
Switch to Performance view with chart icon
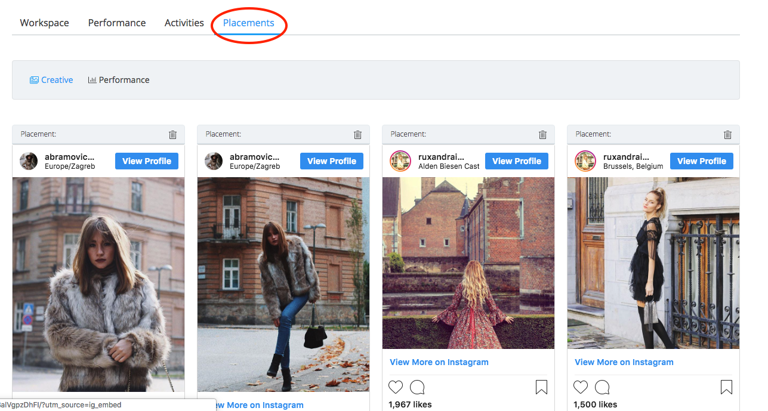click(119, 80)
